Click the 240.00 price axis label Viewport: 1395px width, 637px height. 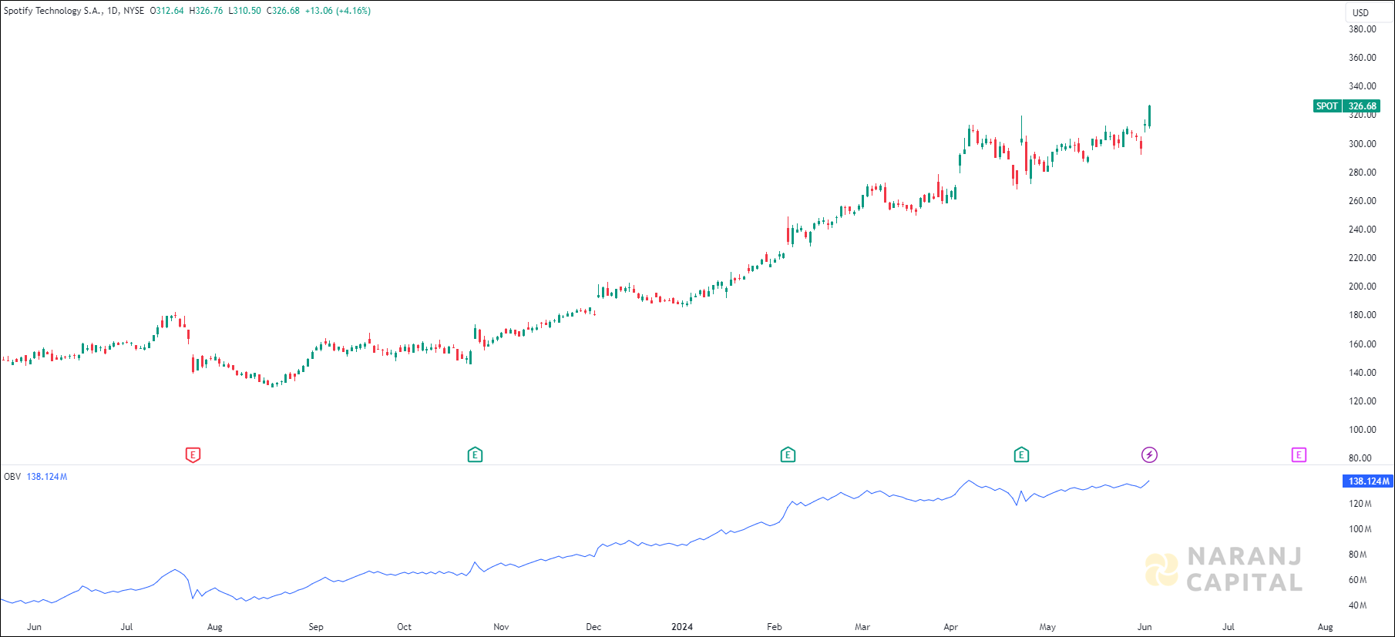click(x=1362, y=230)
